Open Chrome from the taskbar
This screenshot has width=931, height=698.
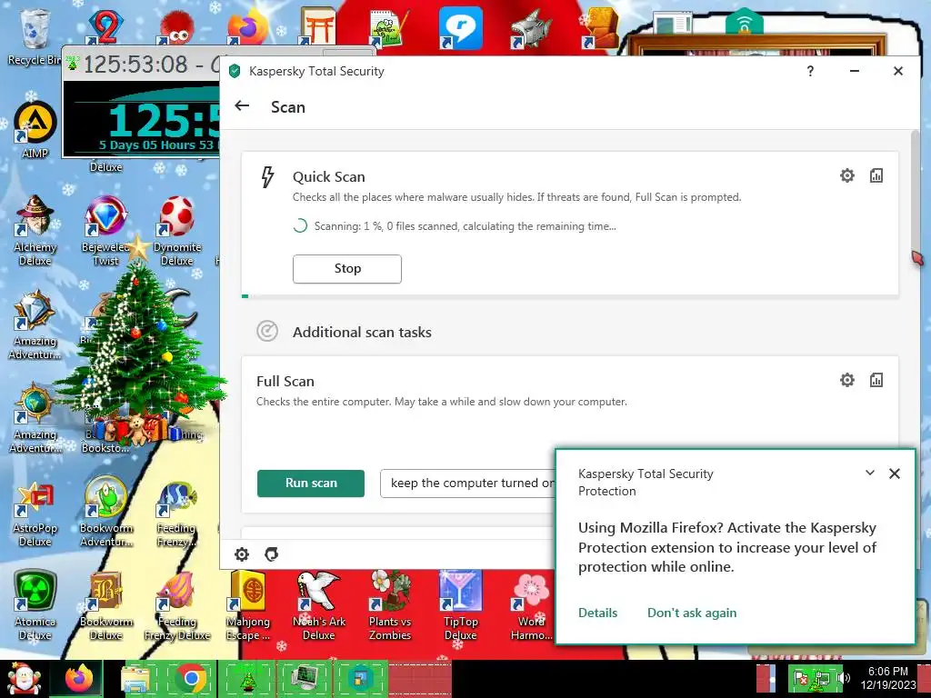pos(191,678)
